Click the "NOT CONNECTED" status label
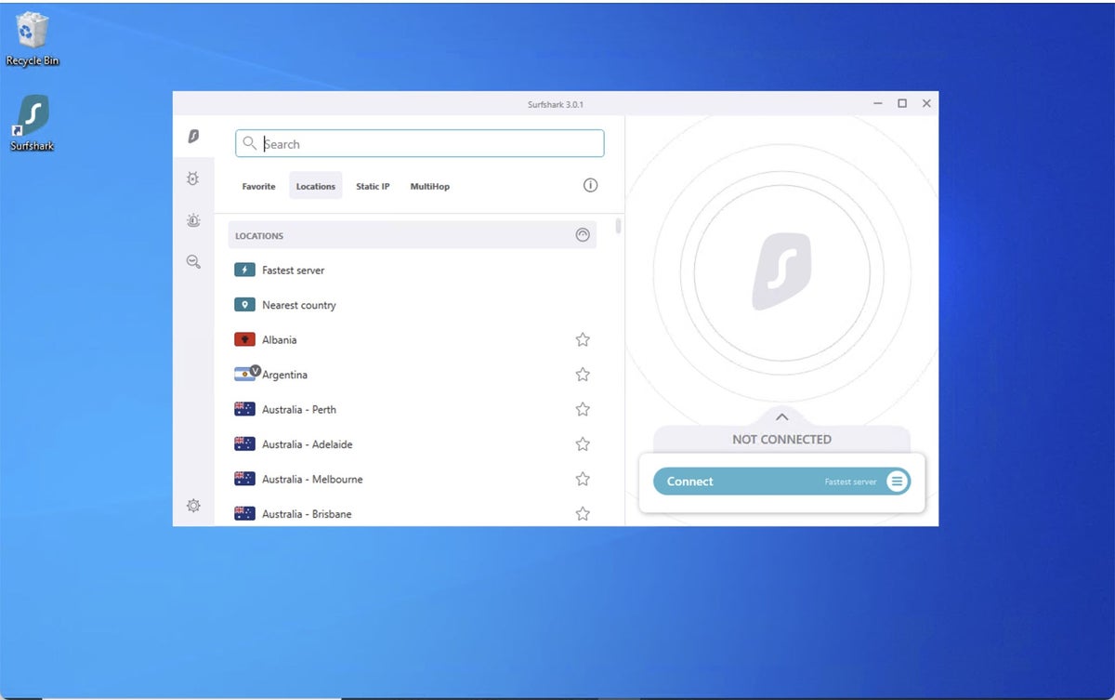Image resolution: width=1115 pixels, height=700 pixels. pyautogui.click(x=781, y=439)
